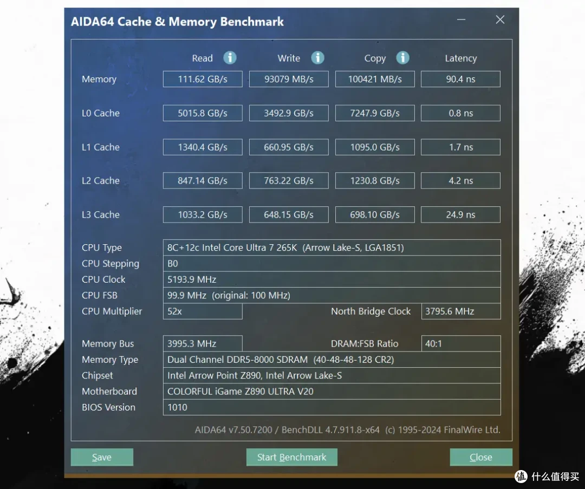Select Memory Latency value 90.4 ns

pos(461,79)
